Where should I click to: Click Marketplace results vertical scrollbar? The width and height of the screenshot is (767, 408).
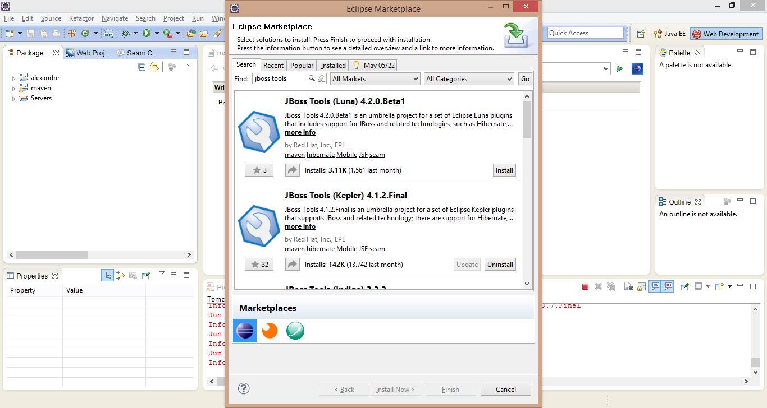tap(527, 191)
